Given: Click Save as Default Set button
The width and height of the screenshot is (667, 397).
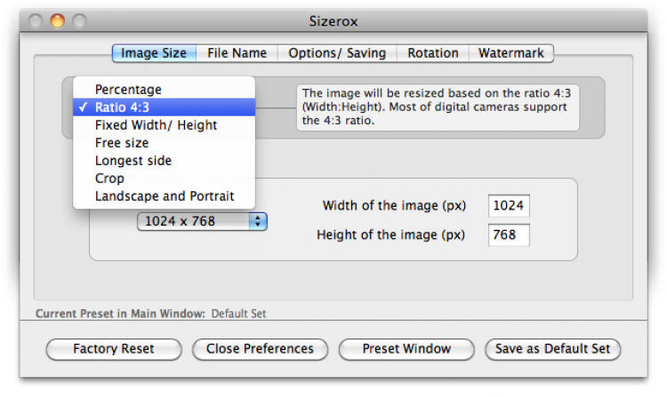Looking at the screenshot, I should coord(552,349).
